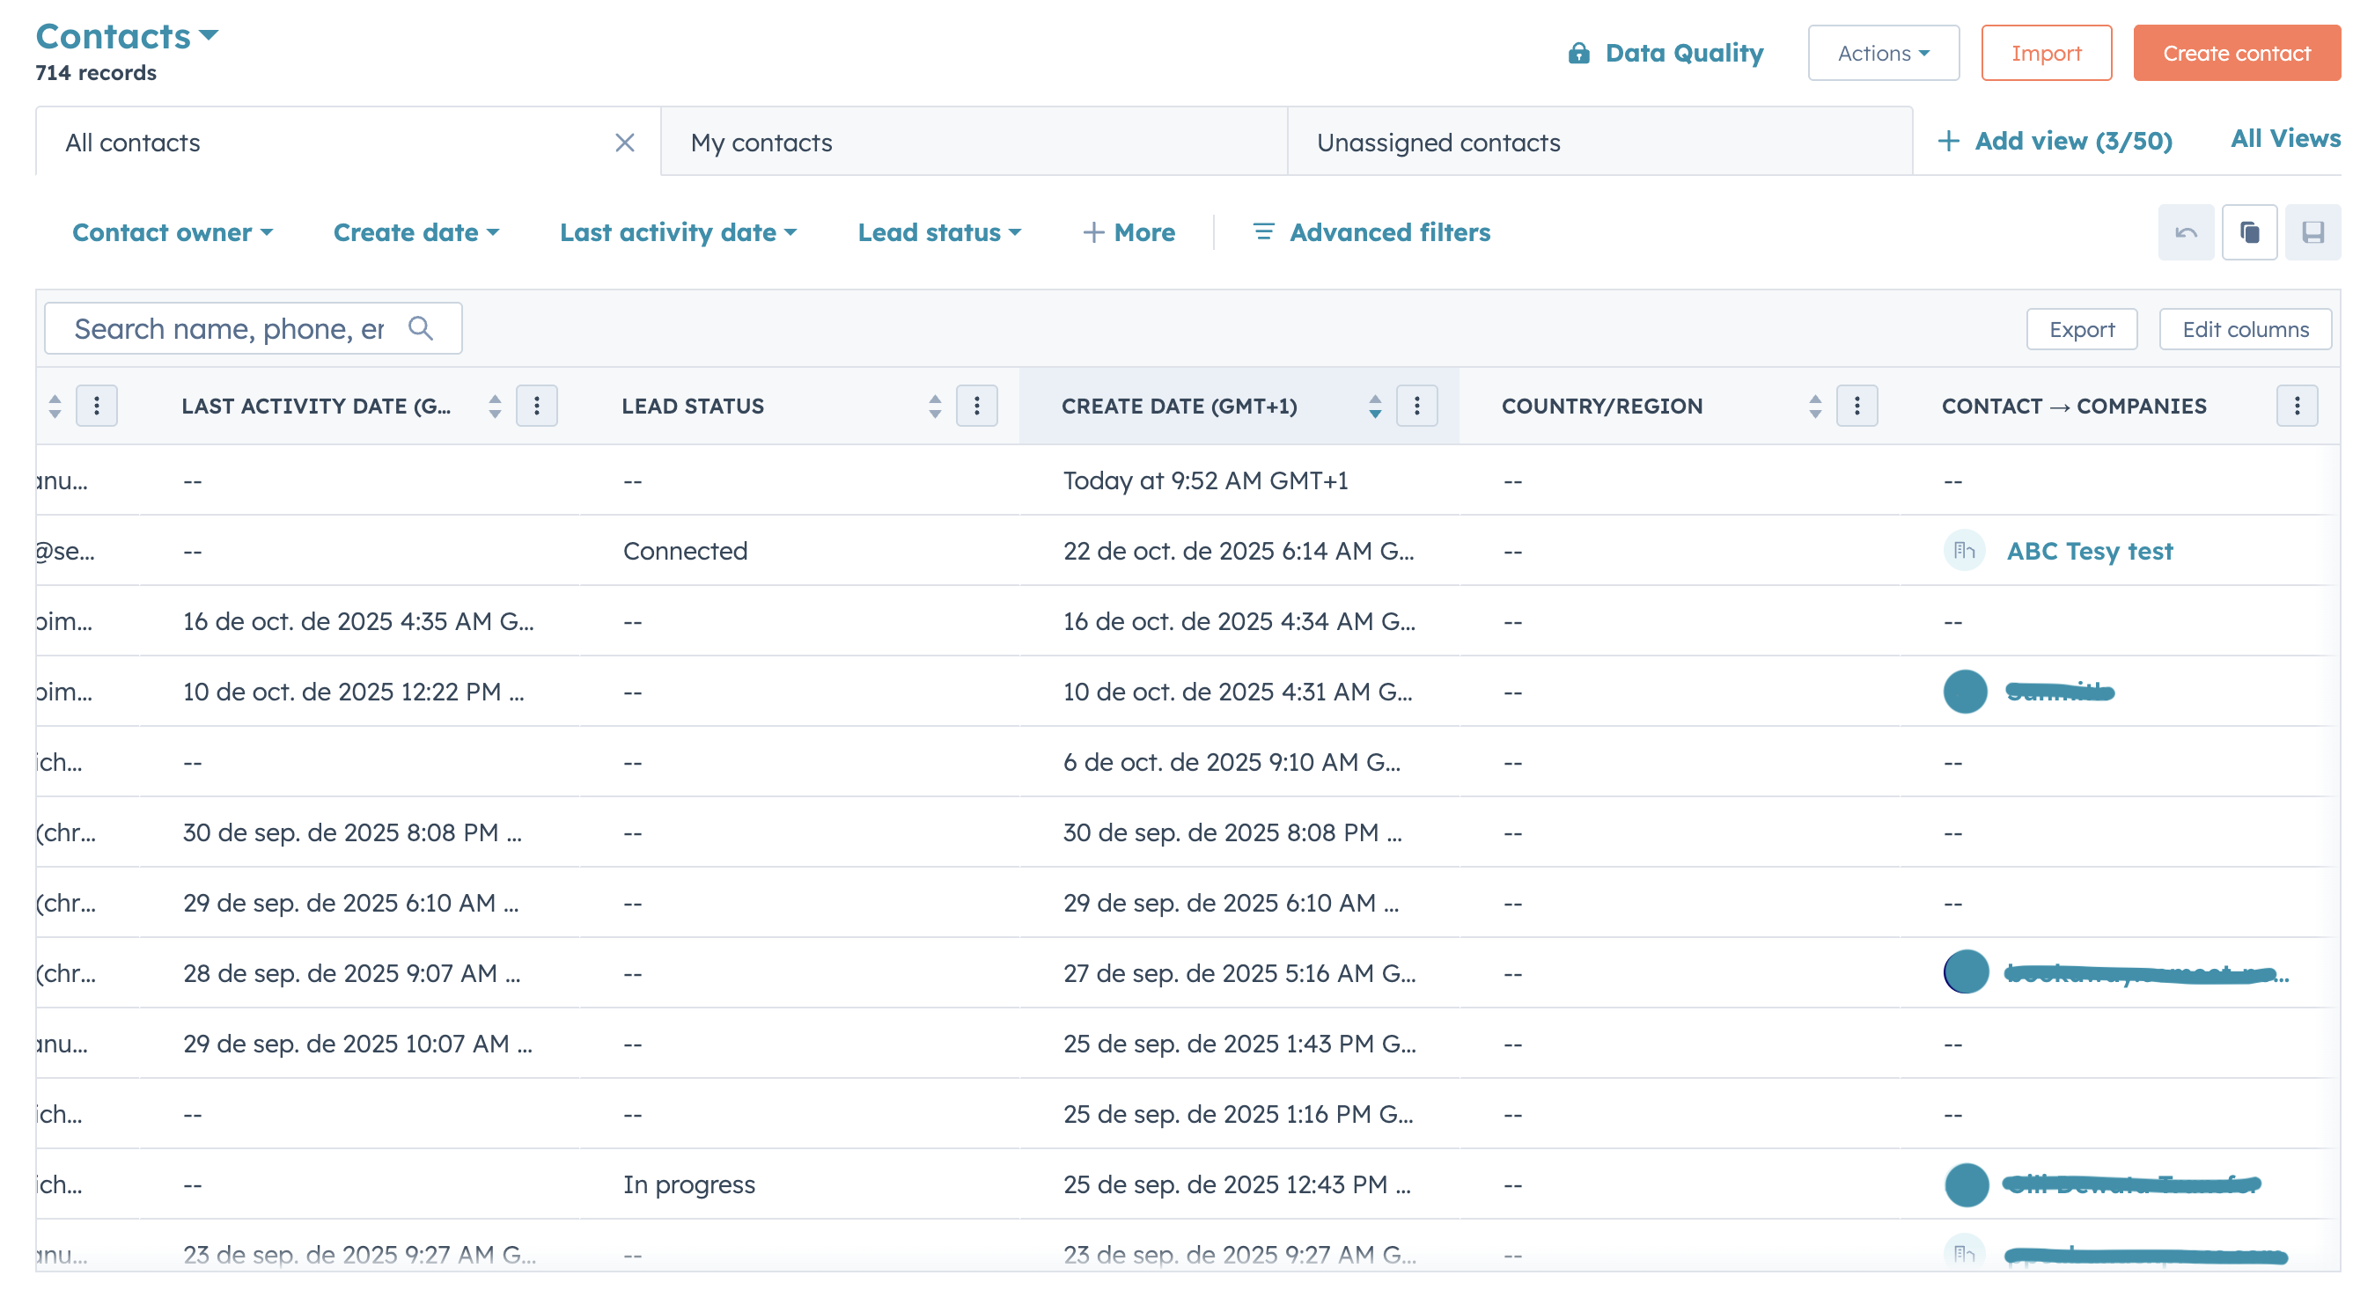Open the Contact owner filter dropdown
This screenshot has width=2375, height=1290.
173,232
